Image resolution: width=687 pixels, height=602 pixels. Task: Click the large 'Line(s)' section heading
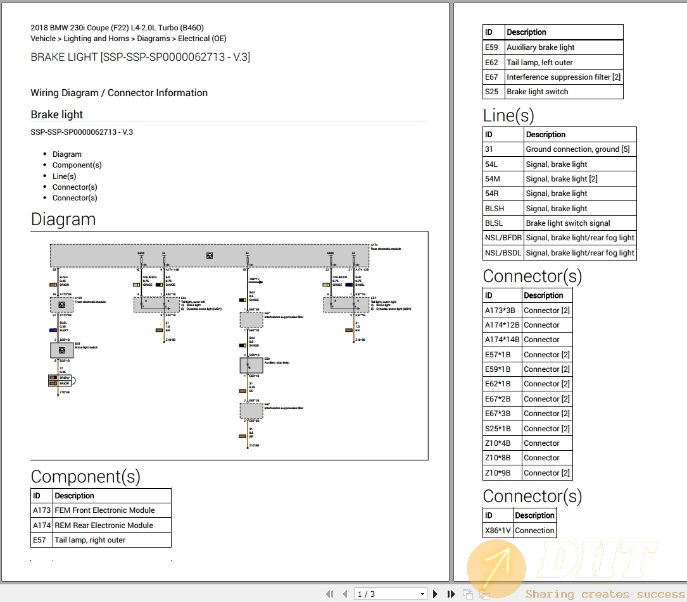click(x=508, y=116)
